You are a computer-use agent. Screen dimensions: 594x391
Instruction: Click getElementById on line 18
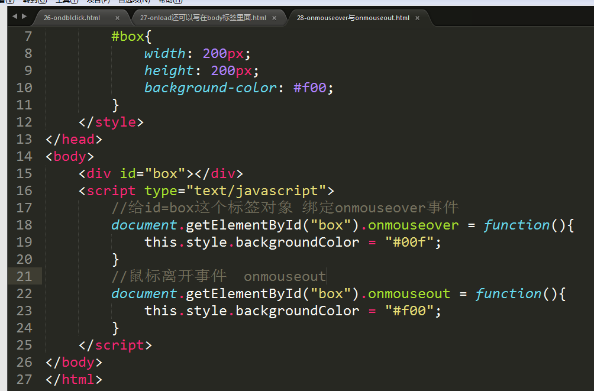(x=244, y=225)
